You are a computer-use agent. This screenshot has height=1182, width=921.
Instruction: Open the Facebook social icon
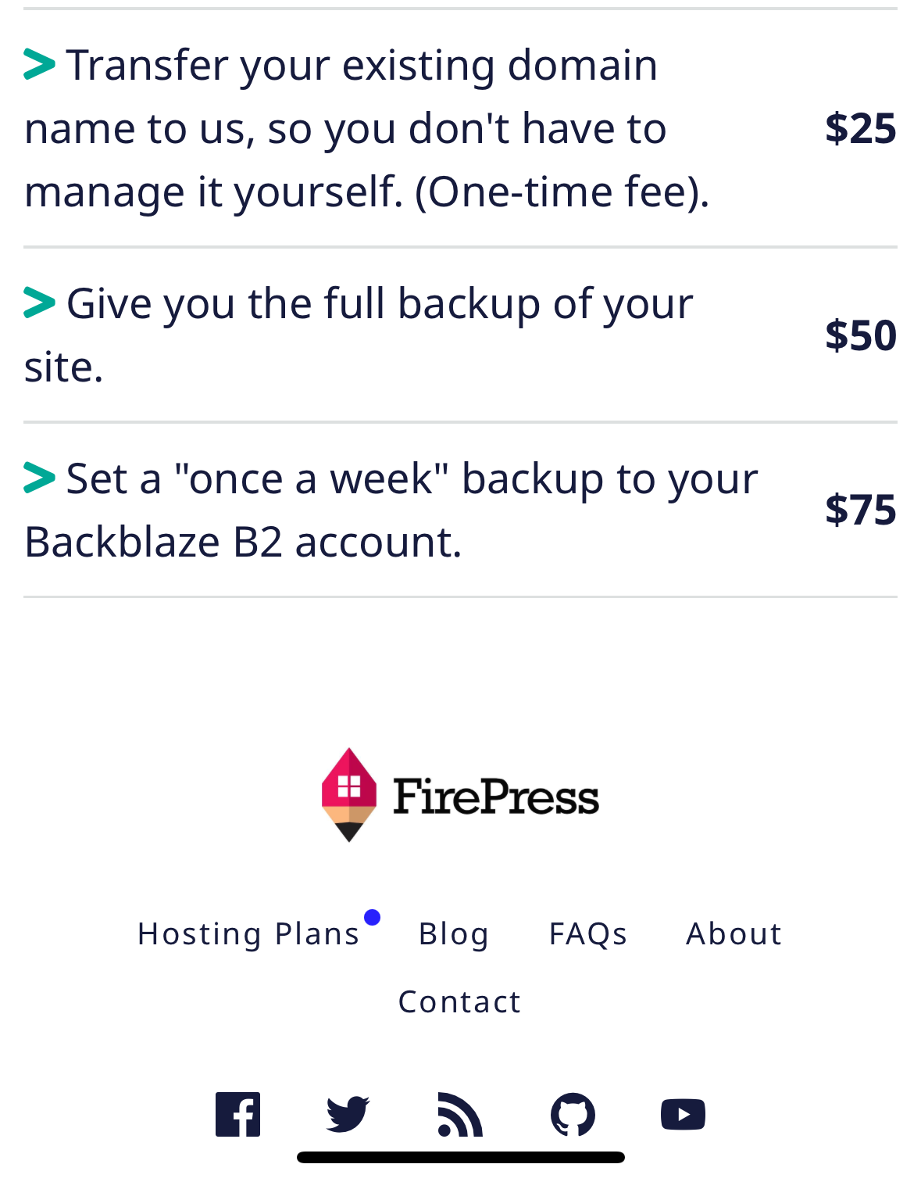pos(237,1114)
